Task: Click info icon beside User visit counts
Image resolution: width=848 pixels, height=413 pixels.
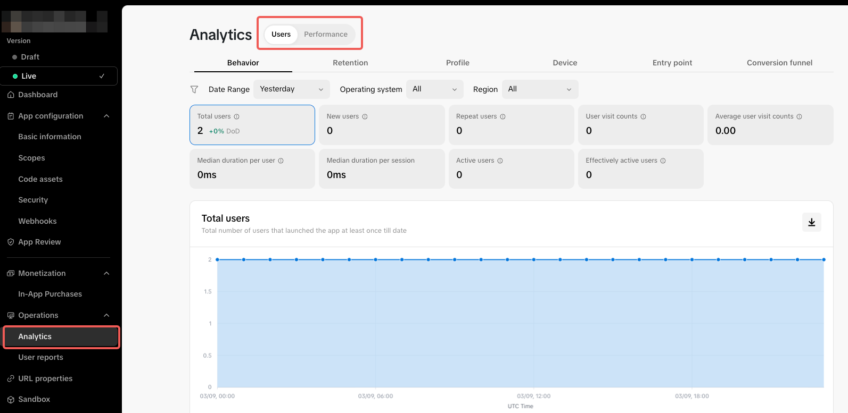Action: pyautogui.click(x=643, y=116)
